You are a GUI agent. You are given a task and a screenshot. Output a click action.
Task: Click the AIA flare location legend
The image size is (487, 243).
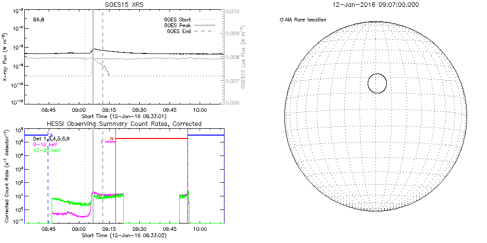point(303,19)
